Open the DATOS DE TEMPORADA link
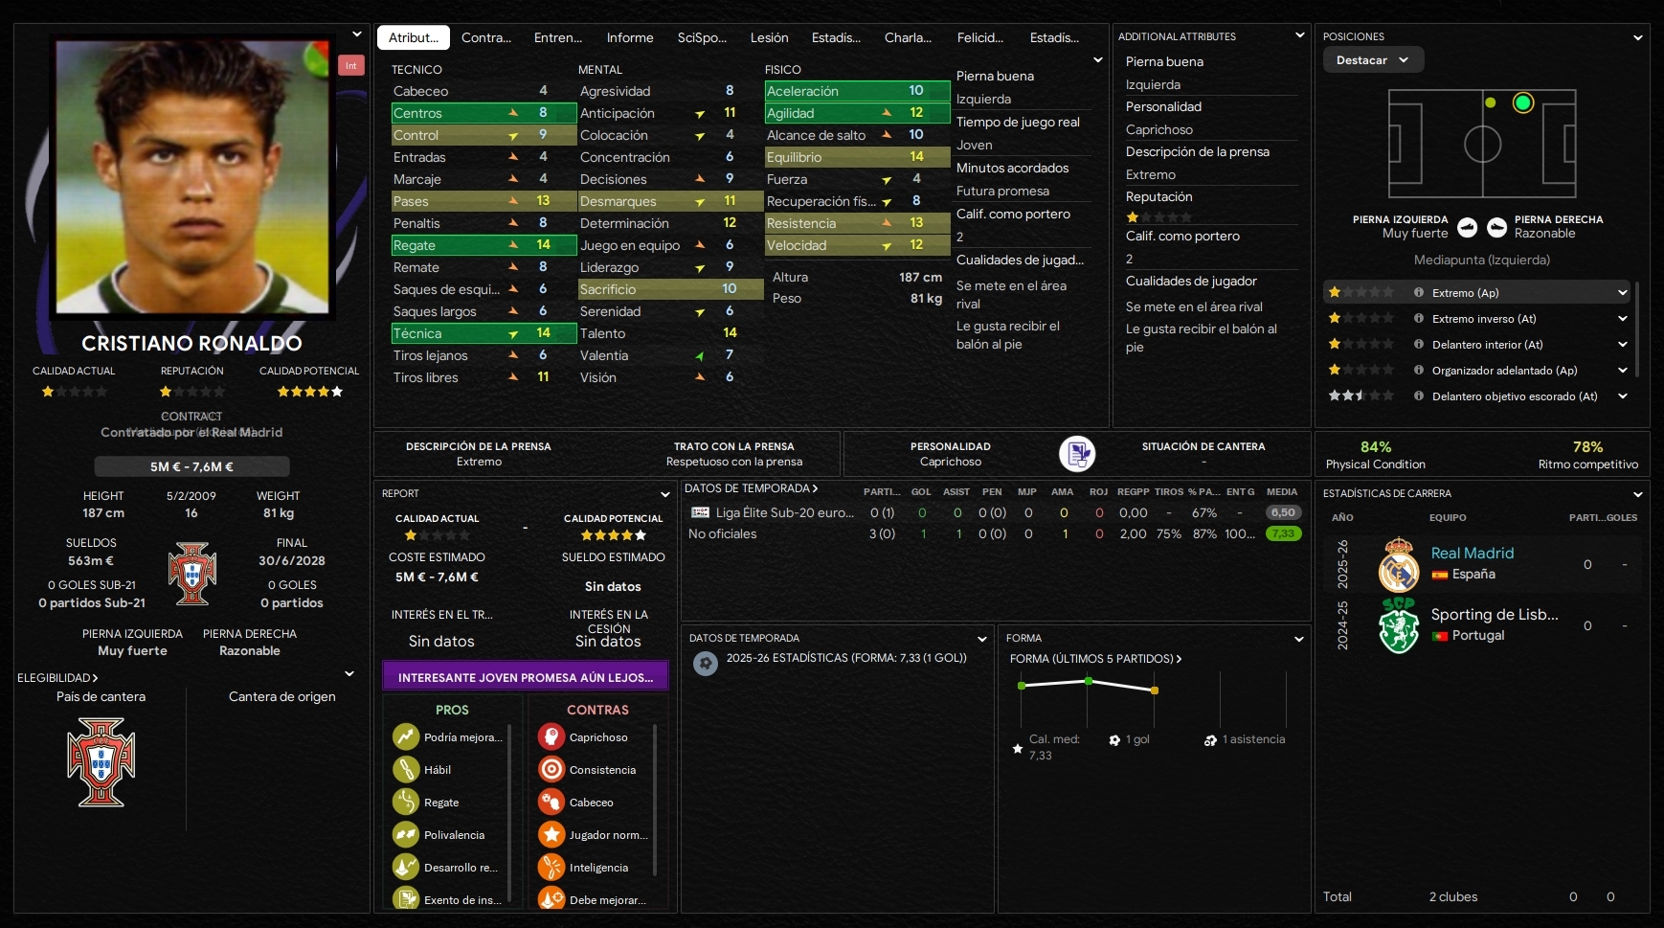1664x928 pixels. (752, 488)
